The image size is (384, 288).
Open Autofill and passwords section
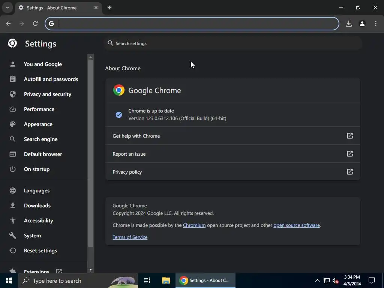pyautogui.click(x=51, y=79)
